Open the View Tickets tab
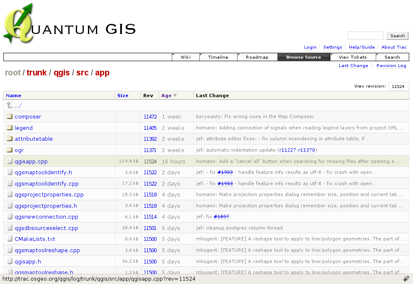Viewport: 413px width, 284px height. [x=353, y=57]
